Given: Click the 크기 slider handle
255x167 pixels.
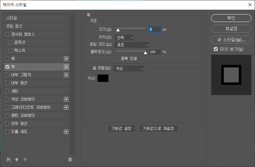Looking at the screenshot, I should pos(118,30).
